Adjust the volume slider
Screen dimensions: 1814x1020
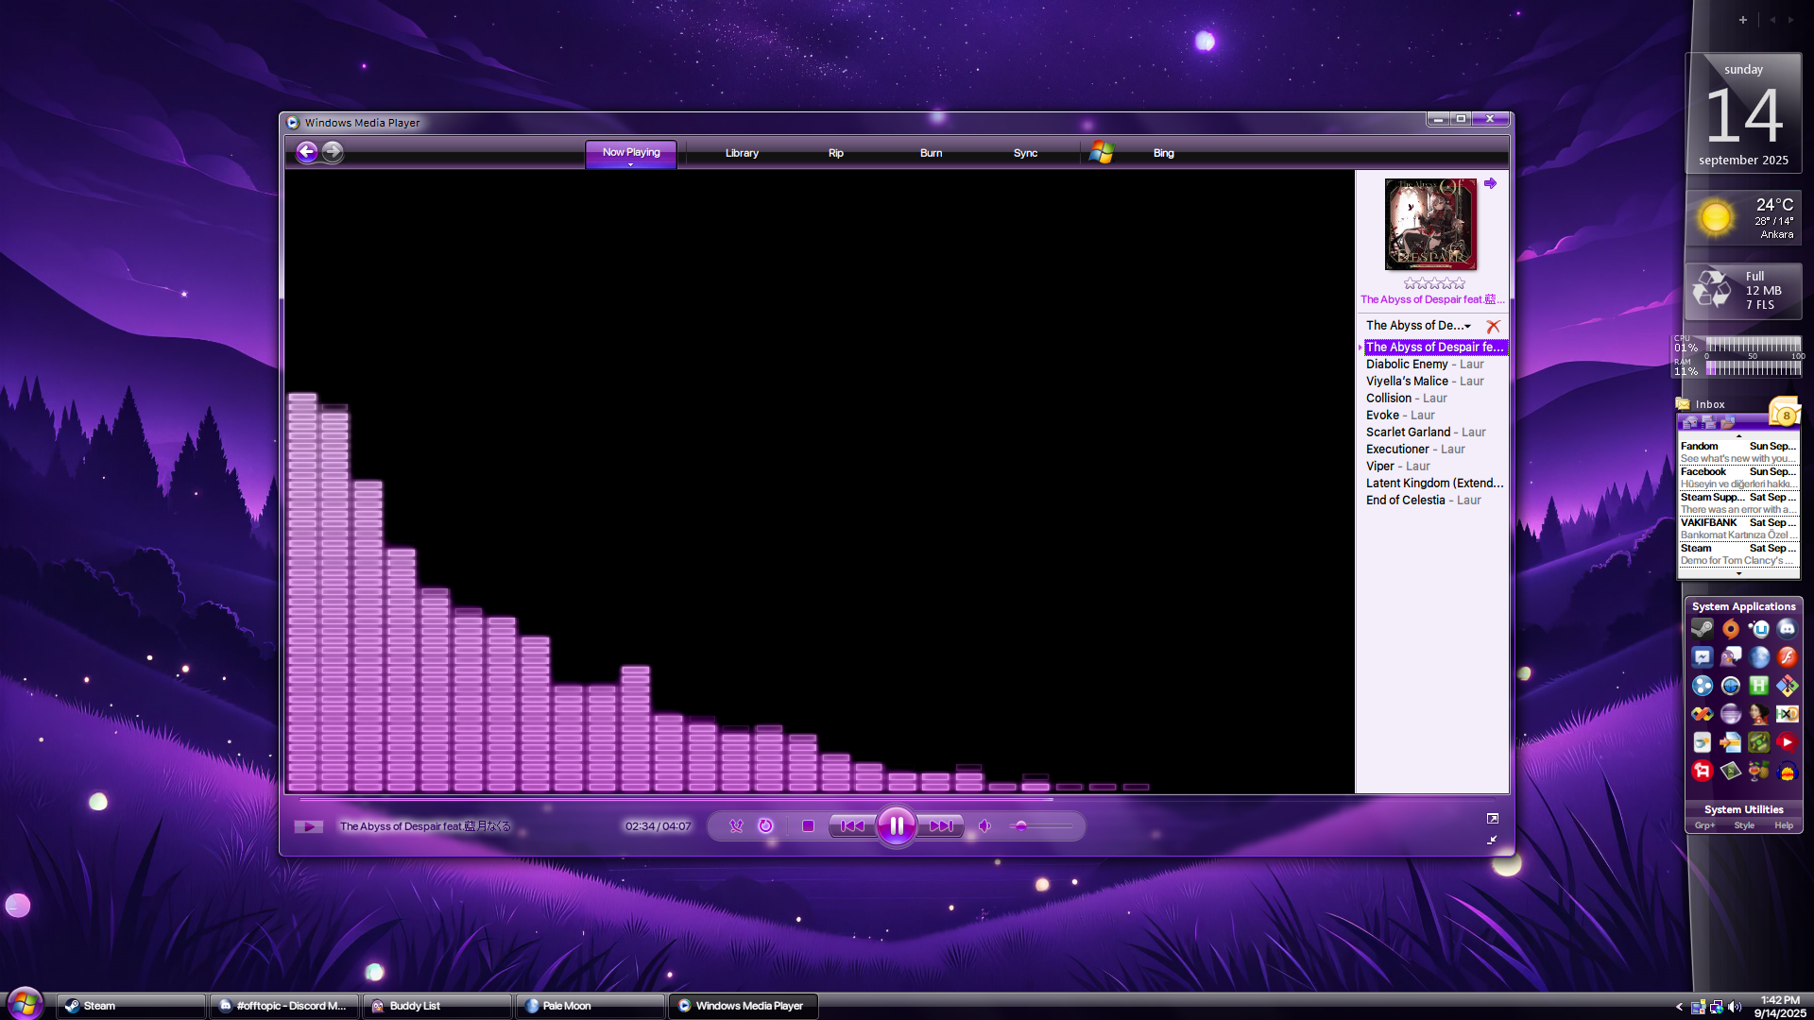point(1041,826)
